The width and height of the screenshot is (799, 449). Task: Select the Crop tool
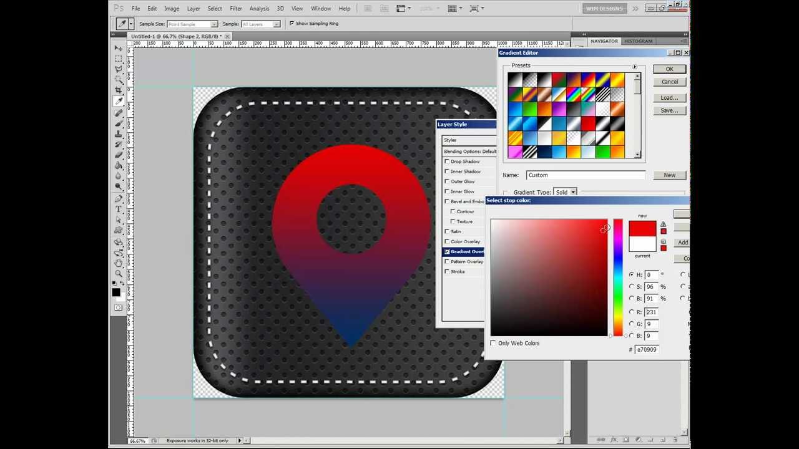[119, 90]
